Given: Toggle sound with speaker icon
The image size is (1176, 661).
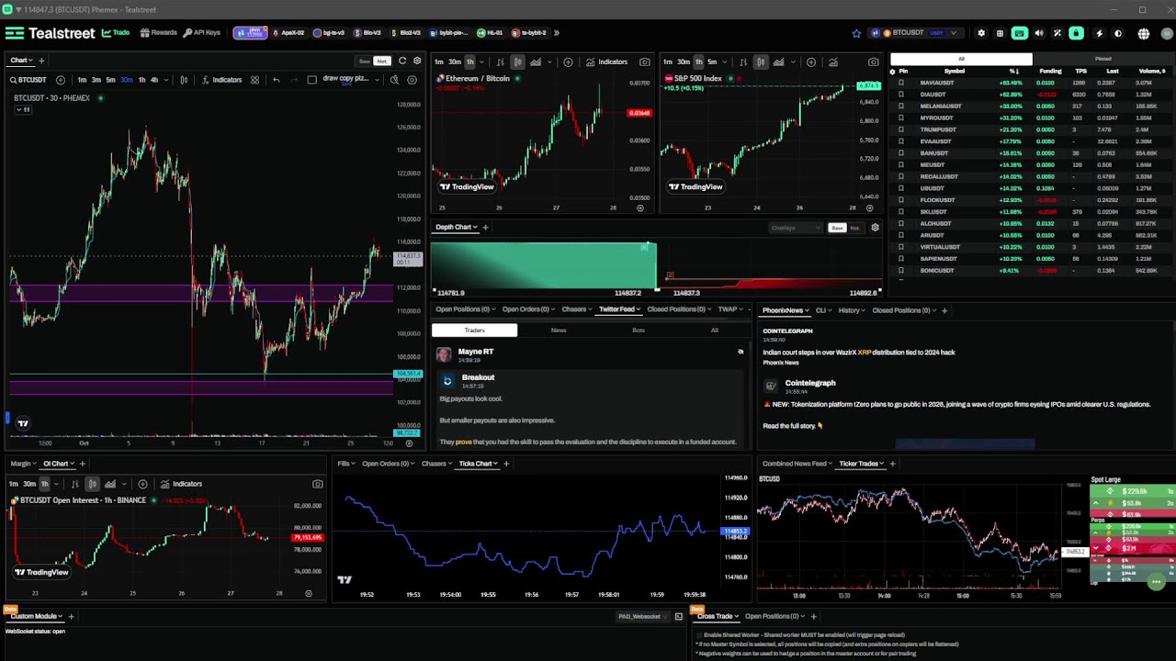Looking at the screenshot, I should click(x=1039, y=33).
